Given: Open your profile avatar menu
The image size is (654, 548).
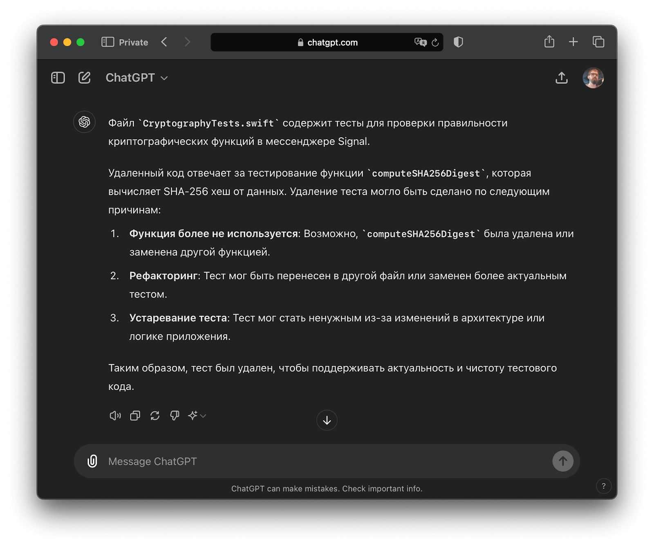Looking at the screenshot, I should (x=594, y=78).
